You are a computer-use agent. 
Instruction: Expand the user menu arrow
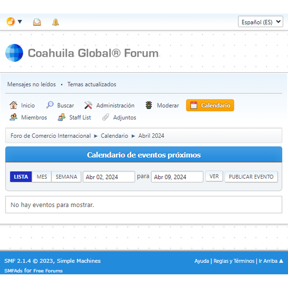[x=20, y=22]
